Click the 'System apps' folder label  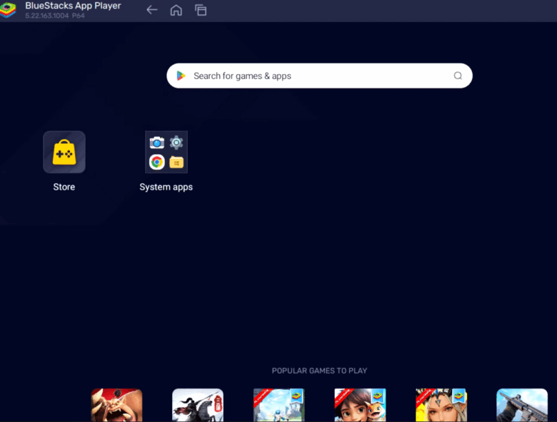166,187
